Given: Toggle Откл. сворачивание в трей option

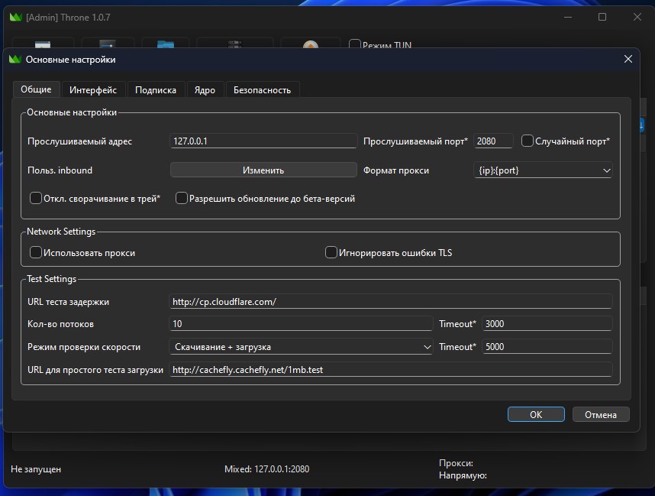Looking at the screenshot, I should coord(36,198).
